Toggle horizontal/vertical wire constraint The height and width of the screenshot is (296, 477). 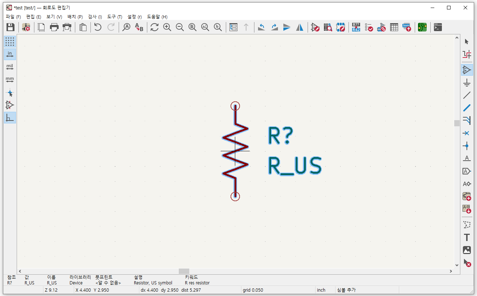(x=10, y=118)
